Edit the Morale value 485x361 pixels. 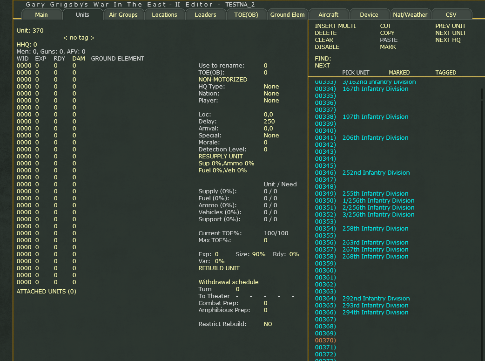pyautogui.click(x=265, y=143)
